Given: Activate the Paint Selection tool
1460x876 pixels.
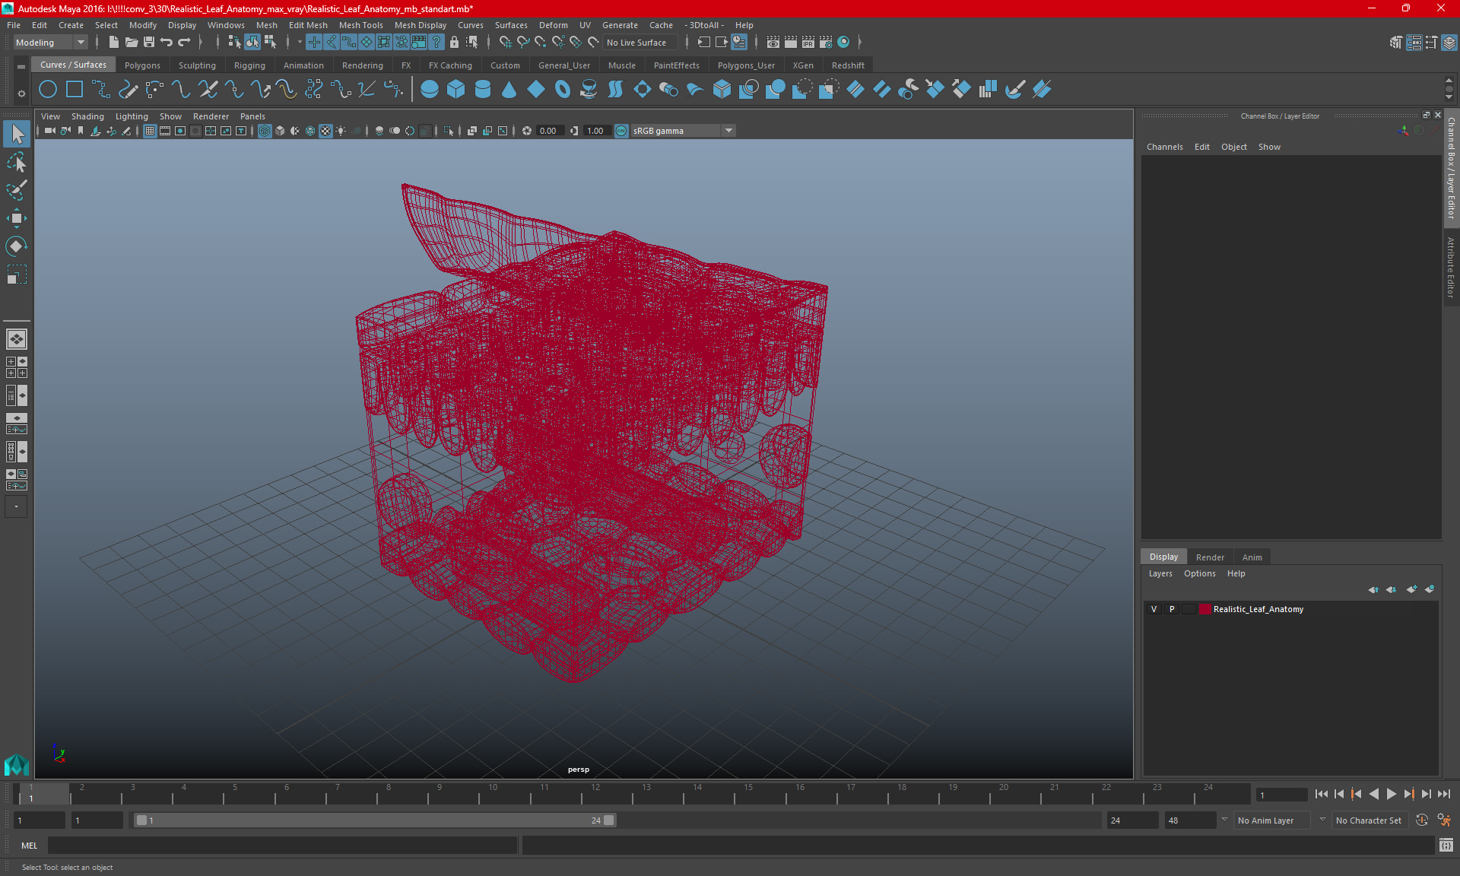Looking at the screenshot, I should (17, 190).
